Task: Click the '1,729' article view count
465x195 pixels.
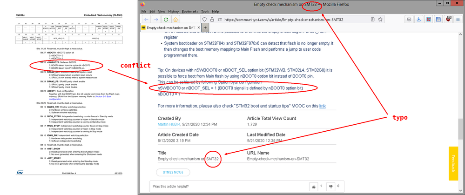Action: [252, 124]
